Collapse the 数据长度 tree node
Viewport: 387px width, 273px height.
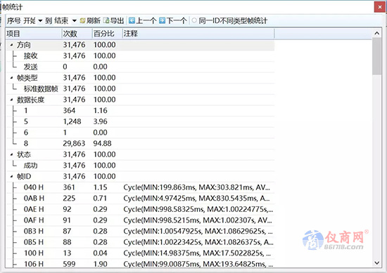coord(11,100)
